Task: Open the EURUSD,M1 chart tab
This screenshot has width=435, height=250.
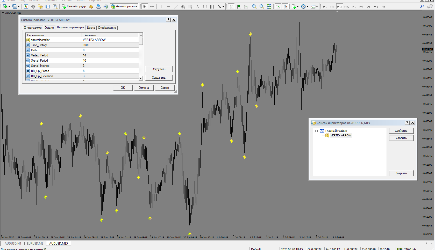Action: (x=35, y=244)
